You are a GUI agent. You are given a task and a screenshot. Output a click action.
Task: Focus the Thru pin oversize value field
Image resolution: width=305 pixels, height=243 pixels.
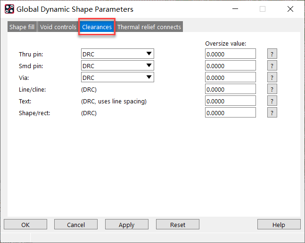230,54
